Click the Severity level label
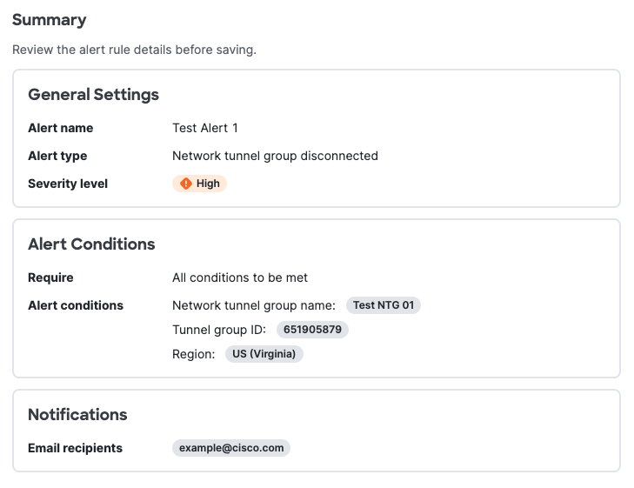The width and height of the screenshot is (634, 488). coord(68,184)
